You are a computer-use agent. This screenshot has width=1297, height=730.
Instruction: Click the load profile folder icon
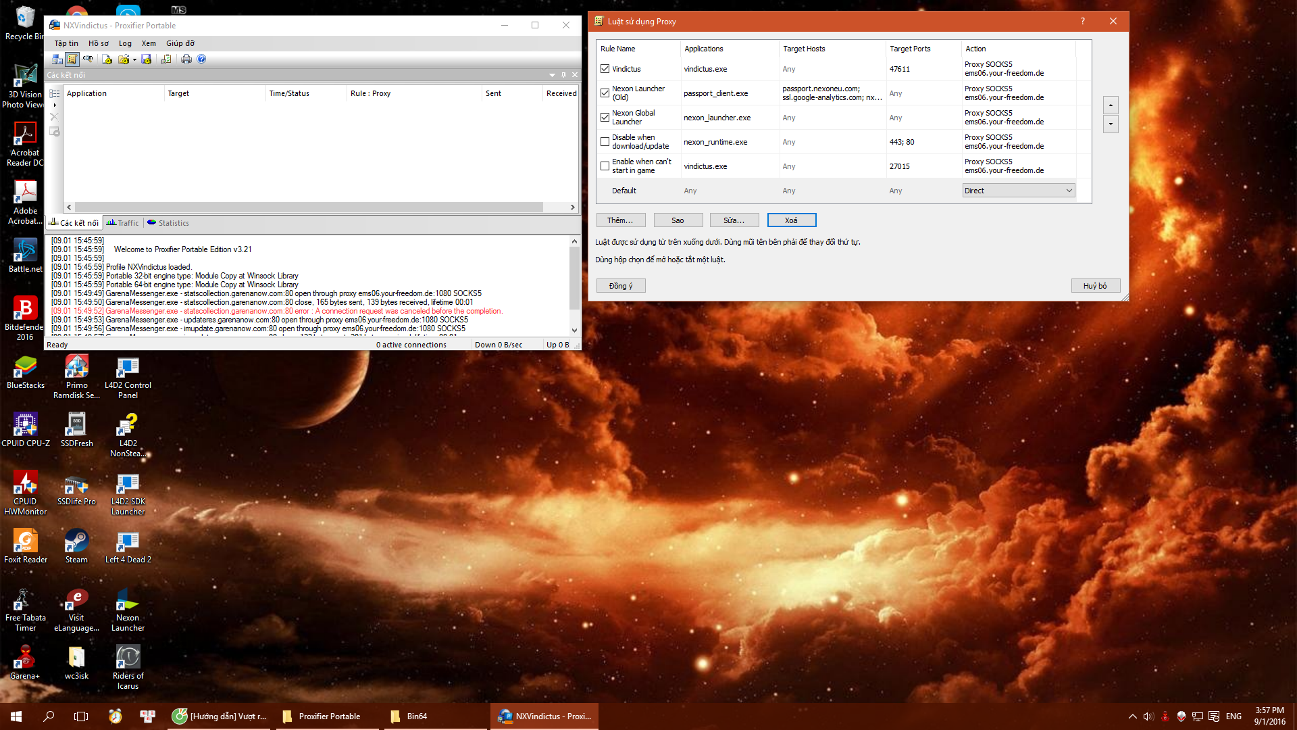[x=124, y=59]
